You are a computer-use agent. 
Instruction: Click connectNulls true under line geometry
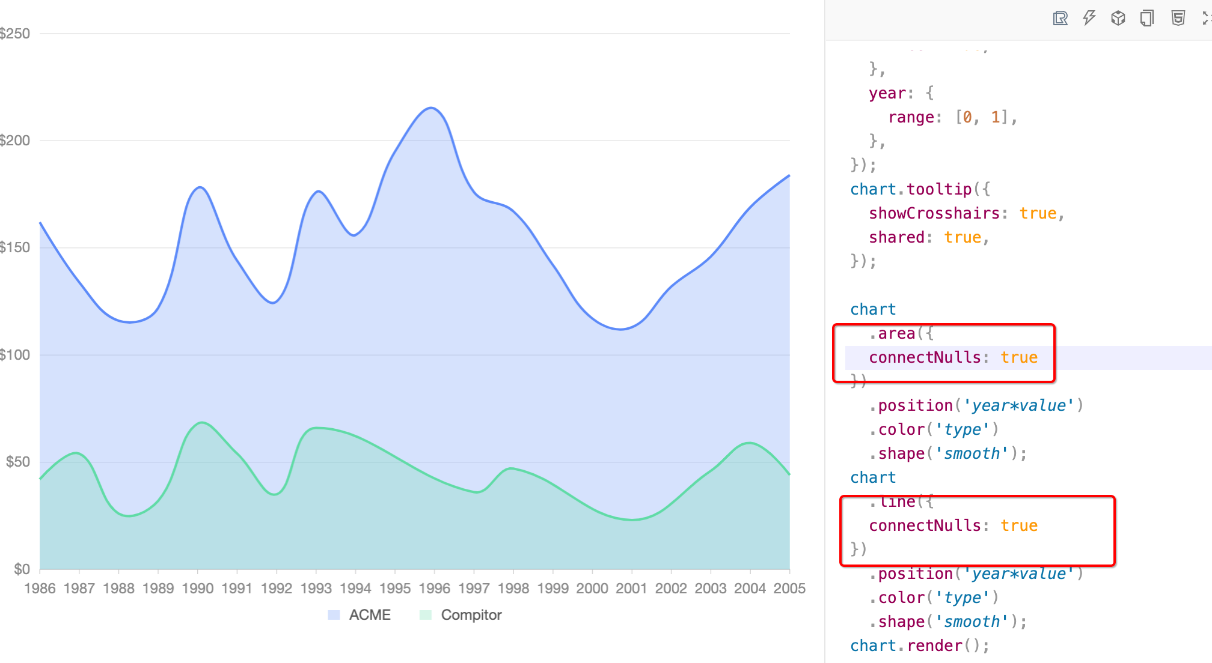[953, 525]
